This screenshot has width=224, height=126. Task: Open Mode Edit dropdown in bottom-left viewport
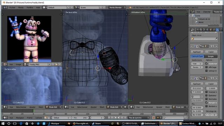click(53, 107)
